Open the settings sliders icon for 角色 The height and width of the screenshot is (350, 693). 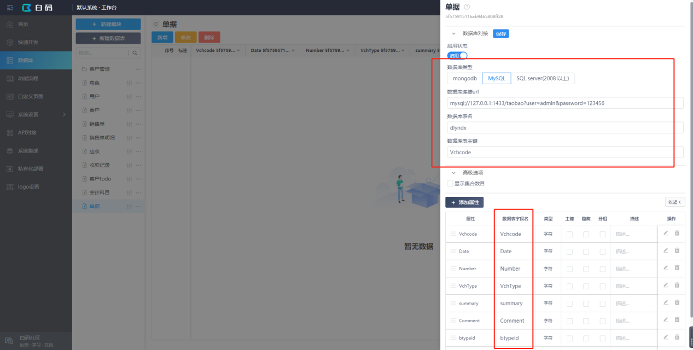(x=129, y=83)
